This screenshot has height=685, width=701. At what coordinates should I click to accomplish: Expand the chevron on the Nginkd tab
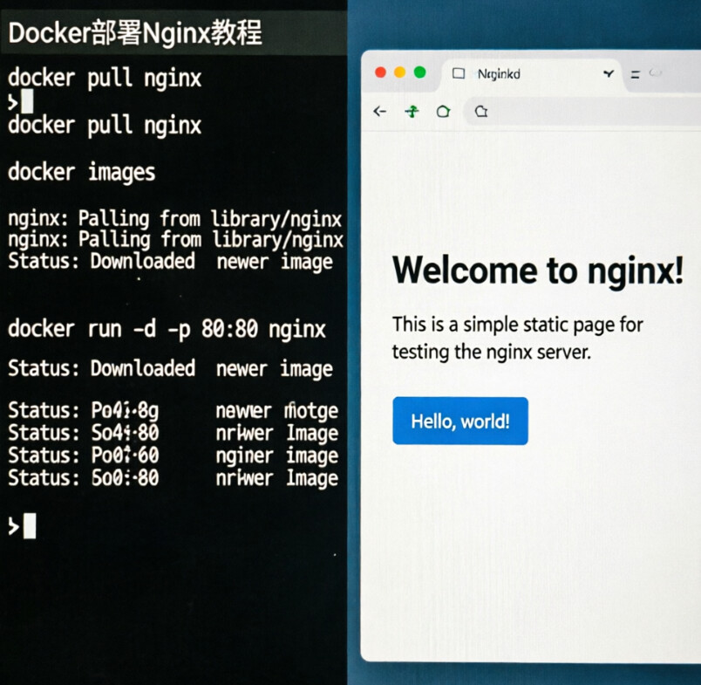(608, 74)
